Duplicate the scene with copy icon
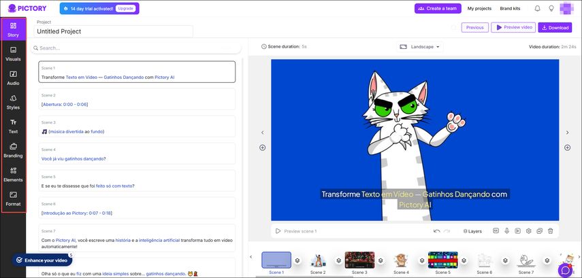 tap(539, 231)
